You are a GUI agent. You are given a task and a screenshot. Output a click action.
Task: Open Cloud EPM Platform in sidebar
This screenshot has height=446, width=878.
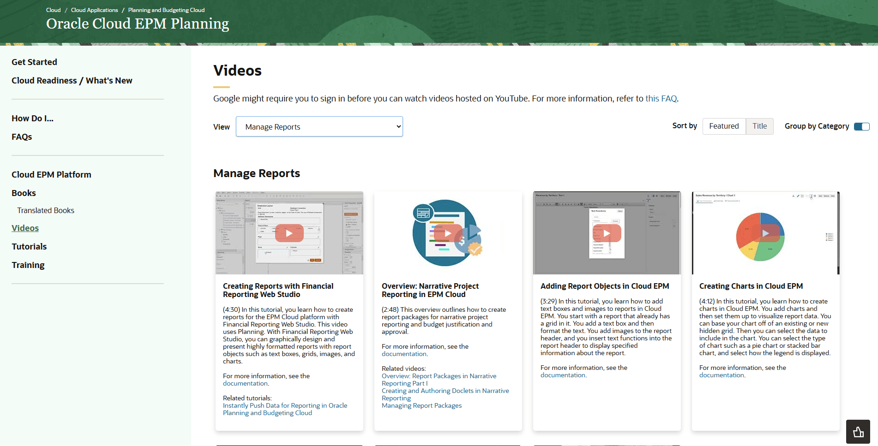[x=51, y=175]
